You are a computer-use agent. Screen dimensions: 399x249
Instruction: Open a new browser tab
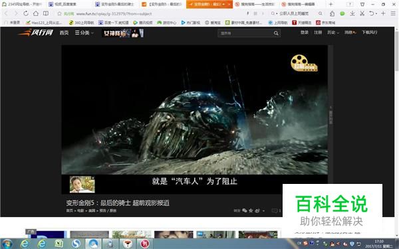click(x=331, y=5)
